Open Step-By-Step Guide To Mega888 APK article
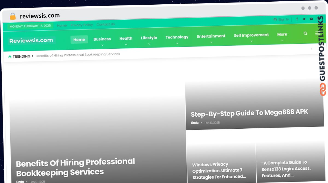328x183 pixels. [250, 113]
